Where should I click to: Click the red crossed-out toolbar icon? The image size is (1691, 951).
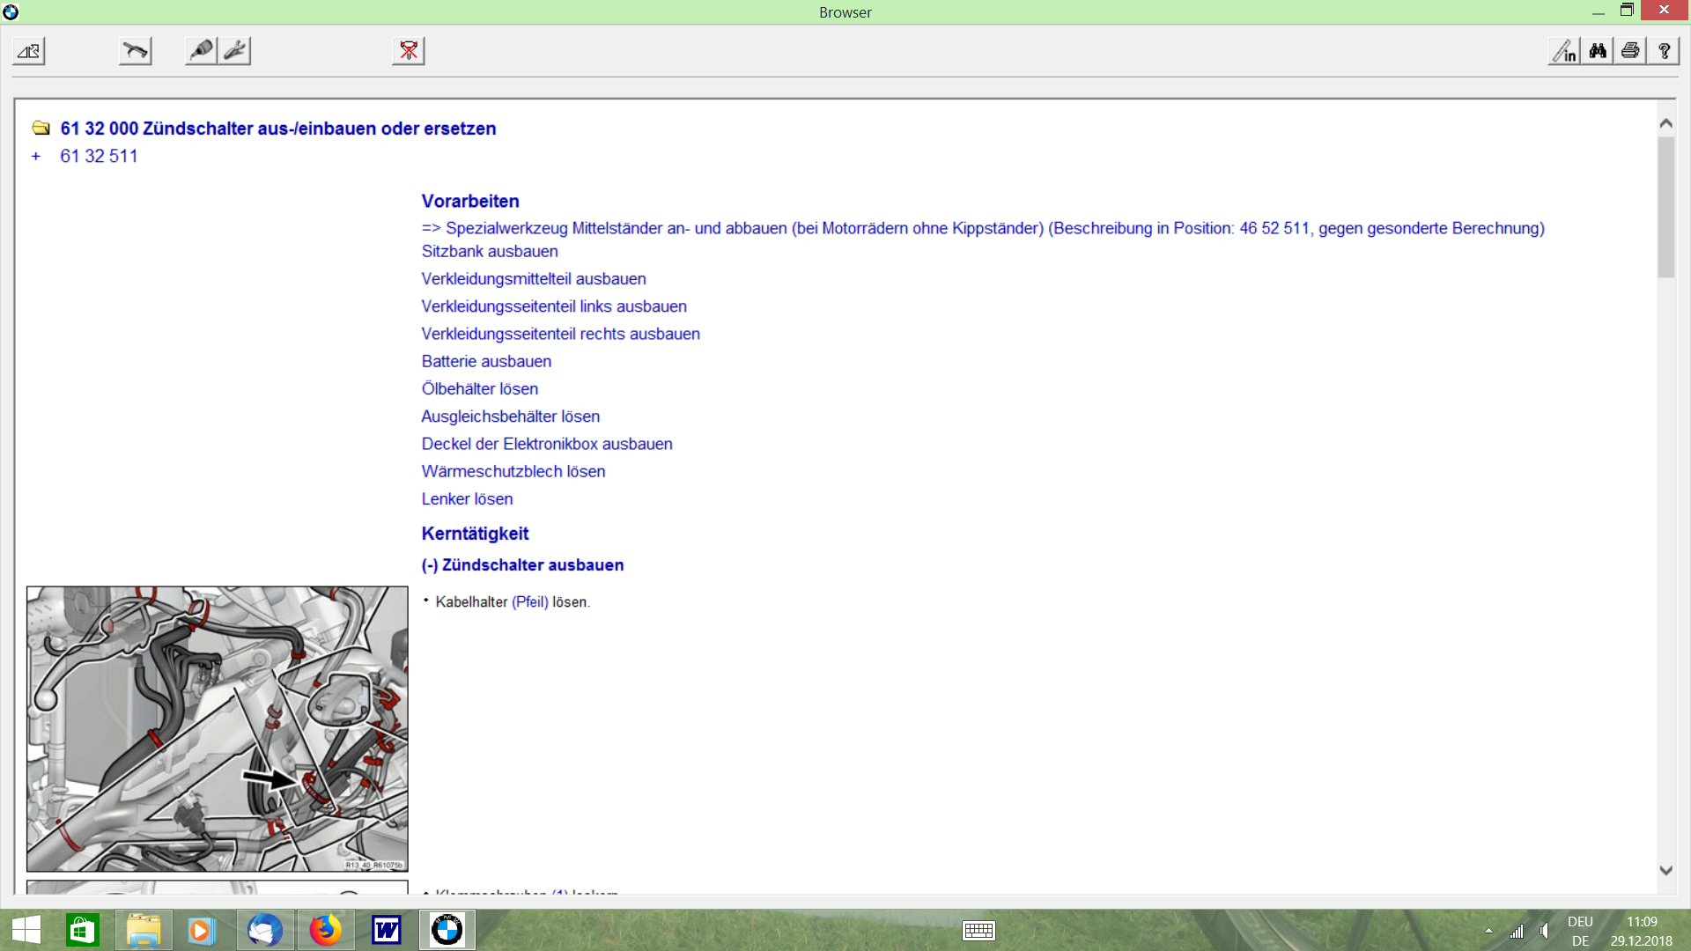[x=409, y=50]
